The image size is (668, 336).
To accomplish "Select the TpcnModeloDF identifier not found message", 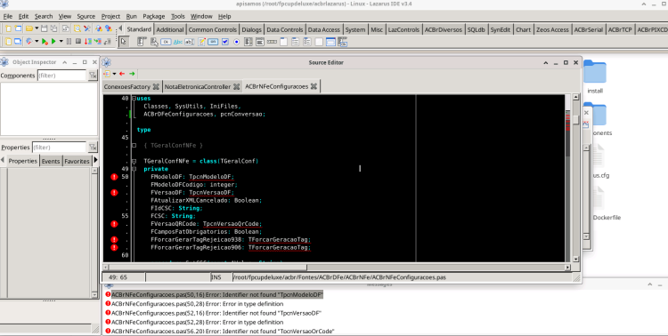I will (217, 295).
